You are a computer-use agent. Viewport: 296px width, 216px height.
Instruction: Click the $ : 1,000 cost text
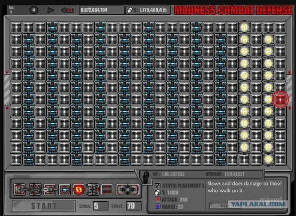170,192
